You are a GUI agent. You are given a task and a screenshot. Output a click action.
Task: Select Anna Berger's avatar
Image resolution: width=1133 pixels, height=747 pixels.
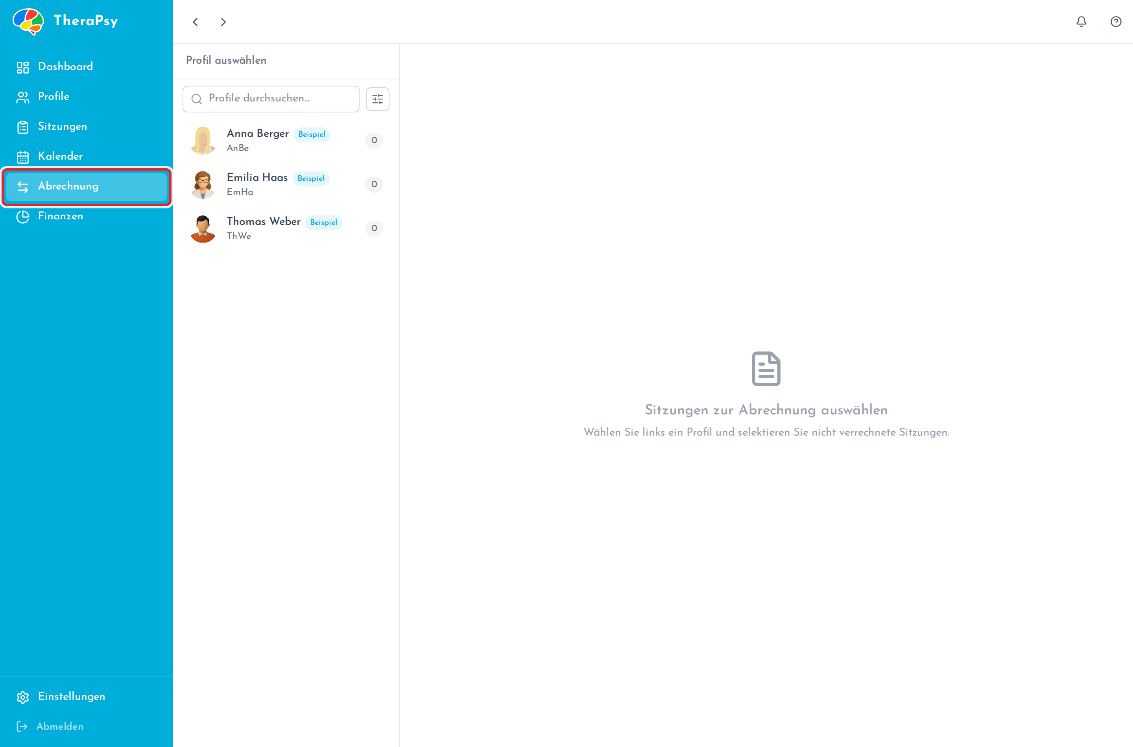(203, 140)
